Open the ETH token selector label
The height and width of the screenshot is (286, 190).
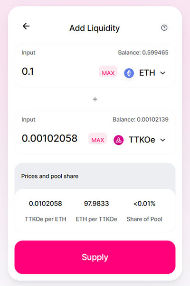147,73
